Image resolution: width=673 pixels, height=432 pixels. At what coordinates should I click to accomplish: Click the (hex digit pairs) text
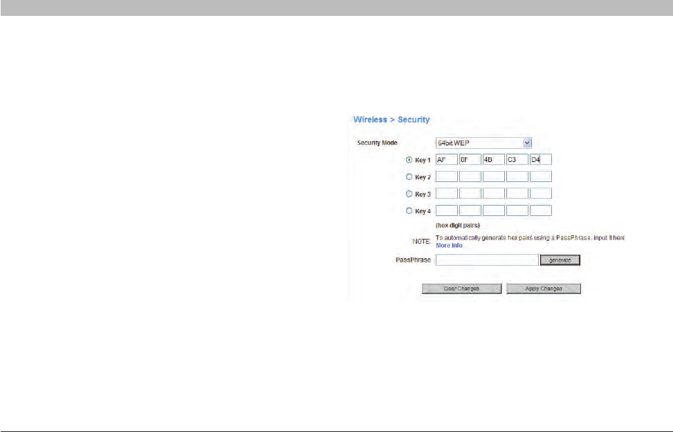point(457,226)
